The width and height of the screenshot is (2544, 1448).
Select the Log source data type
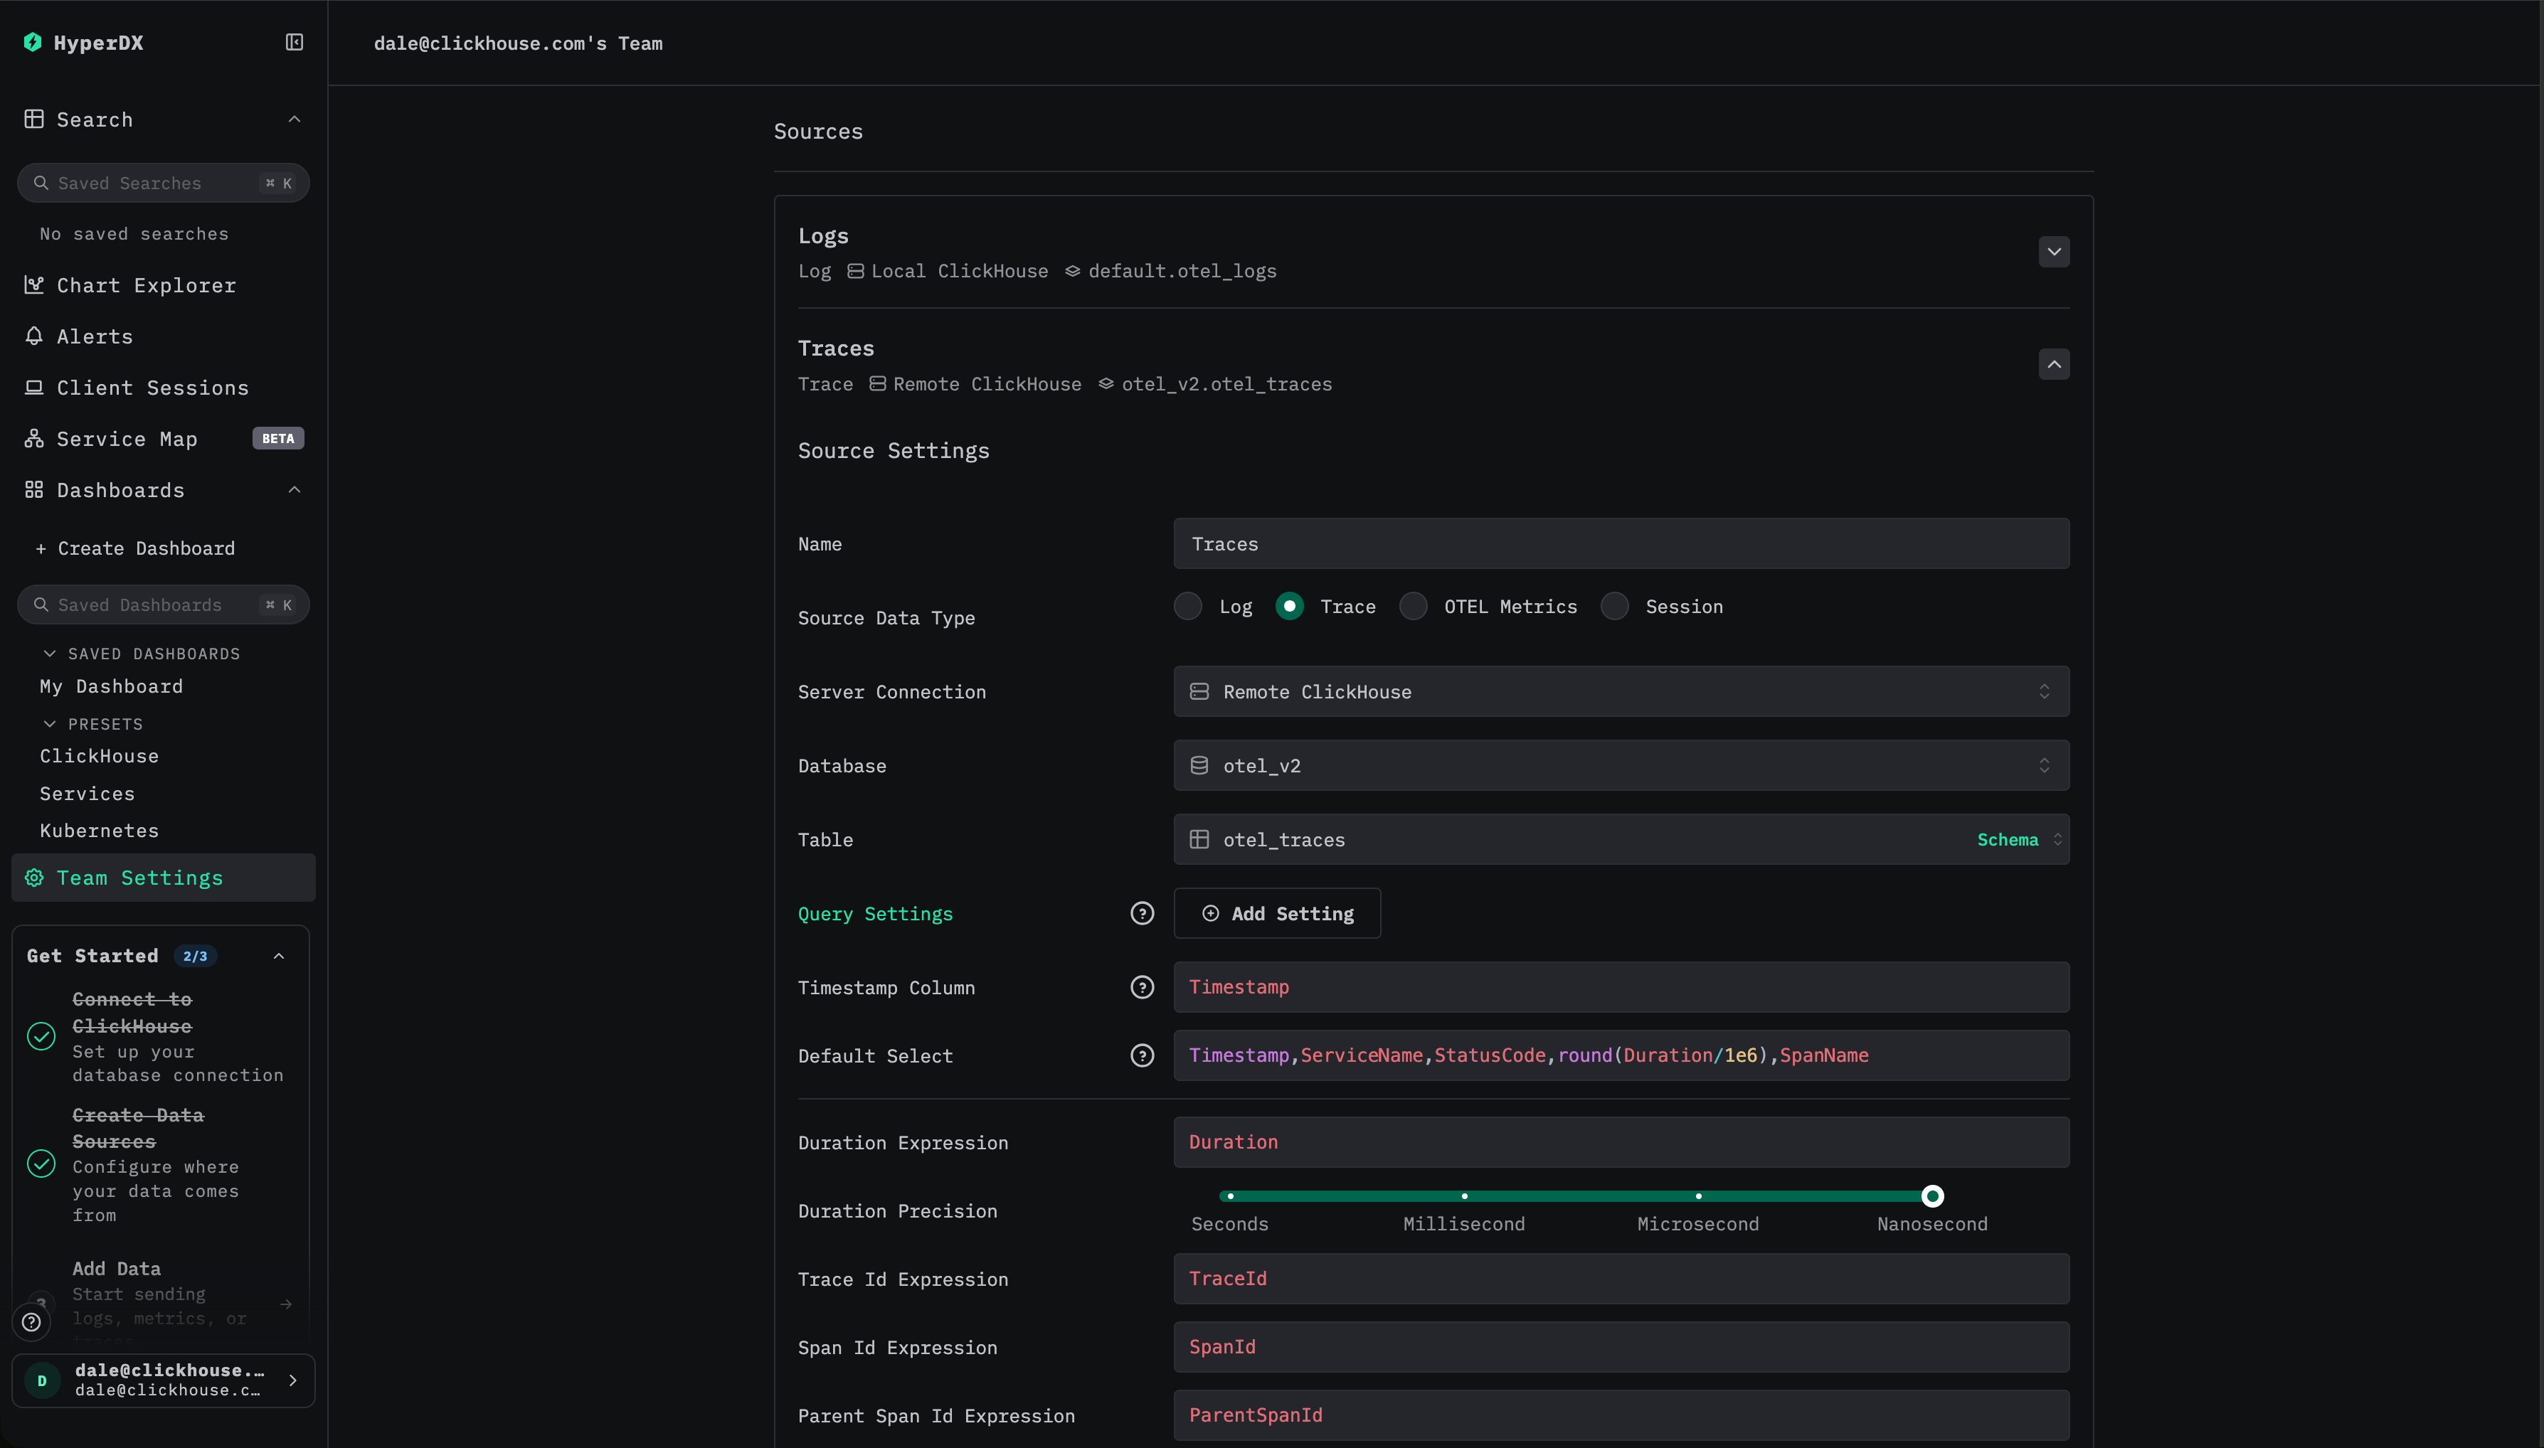(x=1187, y=606)
